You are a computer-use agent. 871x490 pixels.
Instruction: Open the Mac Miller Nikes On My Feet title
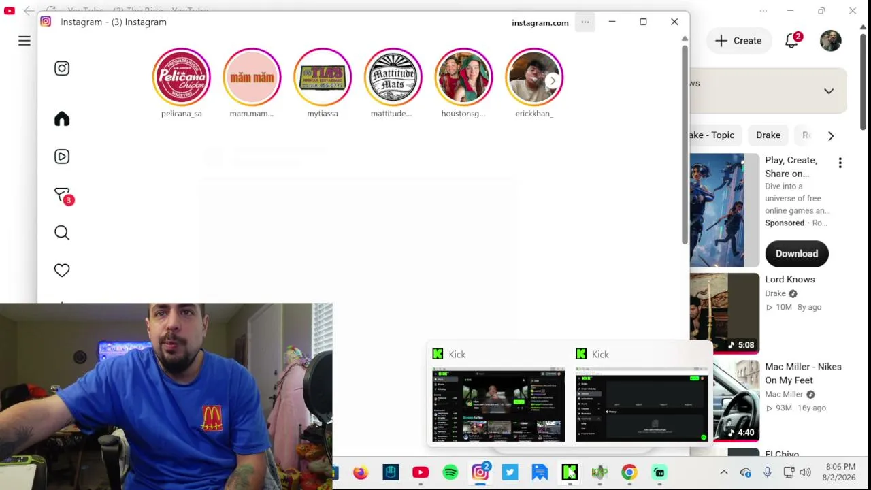pos(803,374)
